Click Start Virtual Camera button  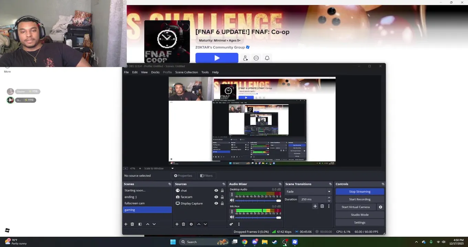(x=355, y=207)
